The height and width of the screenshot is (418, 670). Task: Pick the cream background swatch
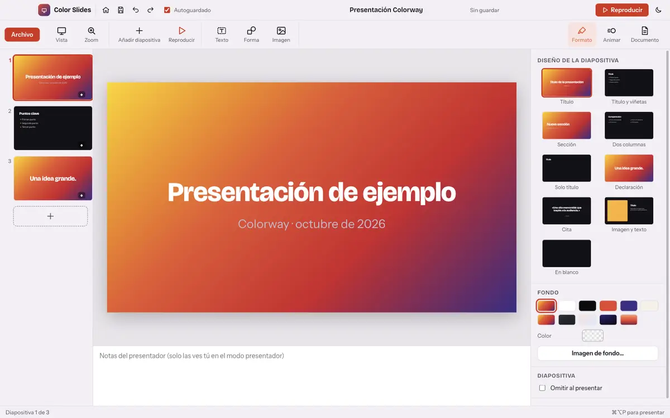[x=649, y=306]
